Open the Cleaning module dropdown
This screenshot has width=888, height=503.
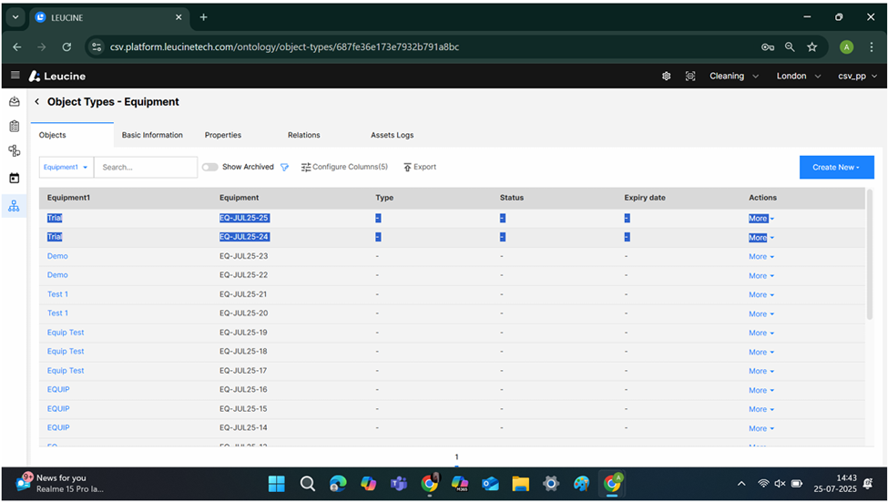733,77
